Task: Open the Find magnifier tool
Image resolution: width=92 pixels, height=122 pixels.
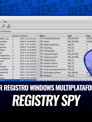Action: [x=3, y=26]
